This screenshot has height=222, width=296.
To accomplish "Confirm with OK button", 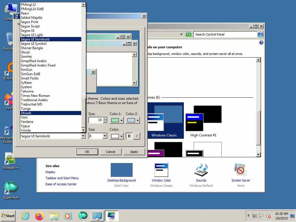I will 87,152.
